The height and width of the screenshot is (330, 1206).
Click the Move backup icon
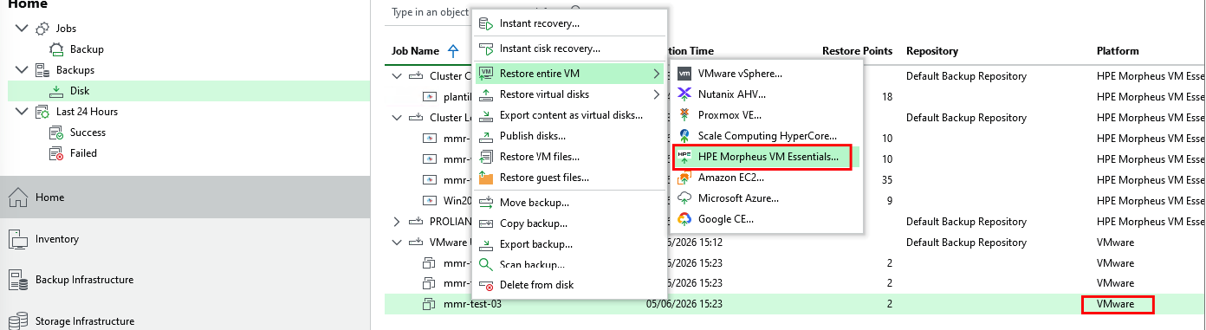[486, 203]
